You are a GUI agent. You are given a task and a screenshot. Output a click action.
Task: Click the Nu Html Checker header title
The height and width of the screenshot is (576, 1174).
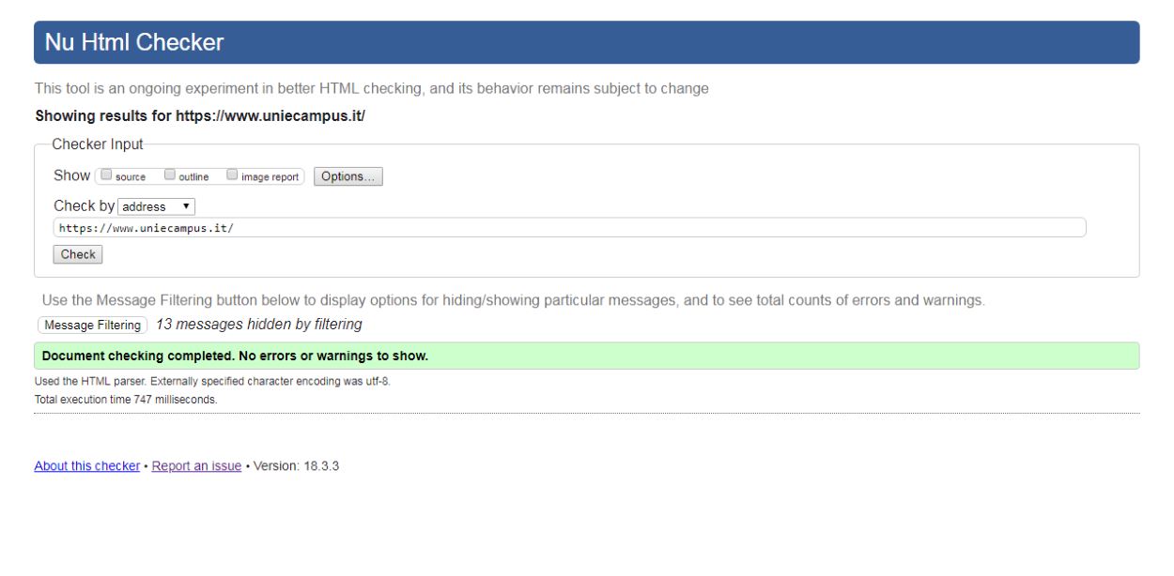[x=134, y=42]
